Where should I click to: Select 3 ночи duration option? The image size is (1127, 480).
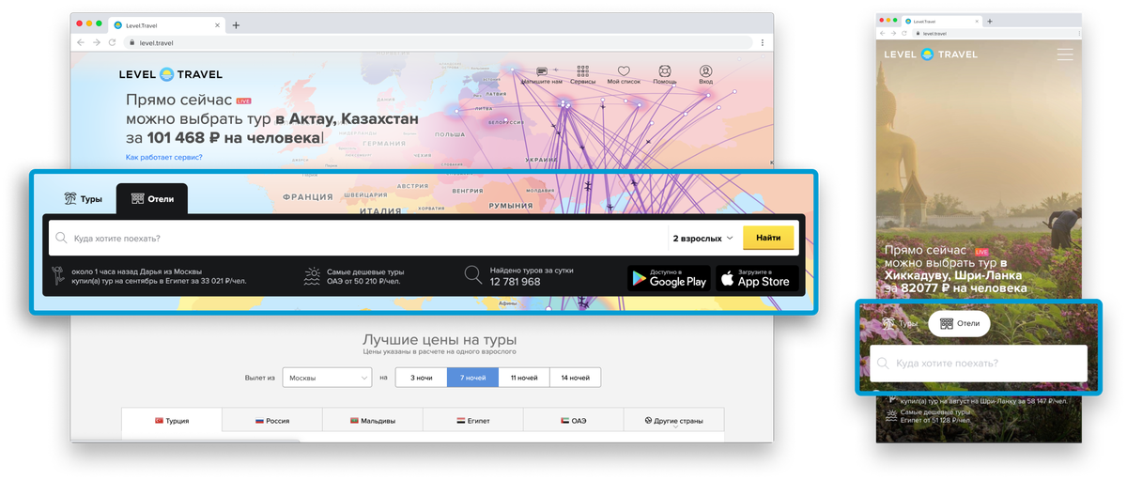[422, 378]
